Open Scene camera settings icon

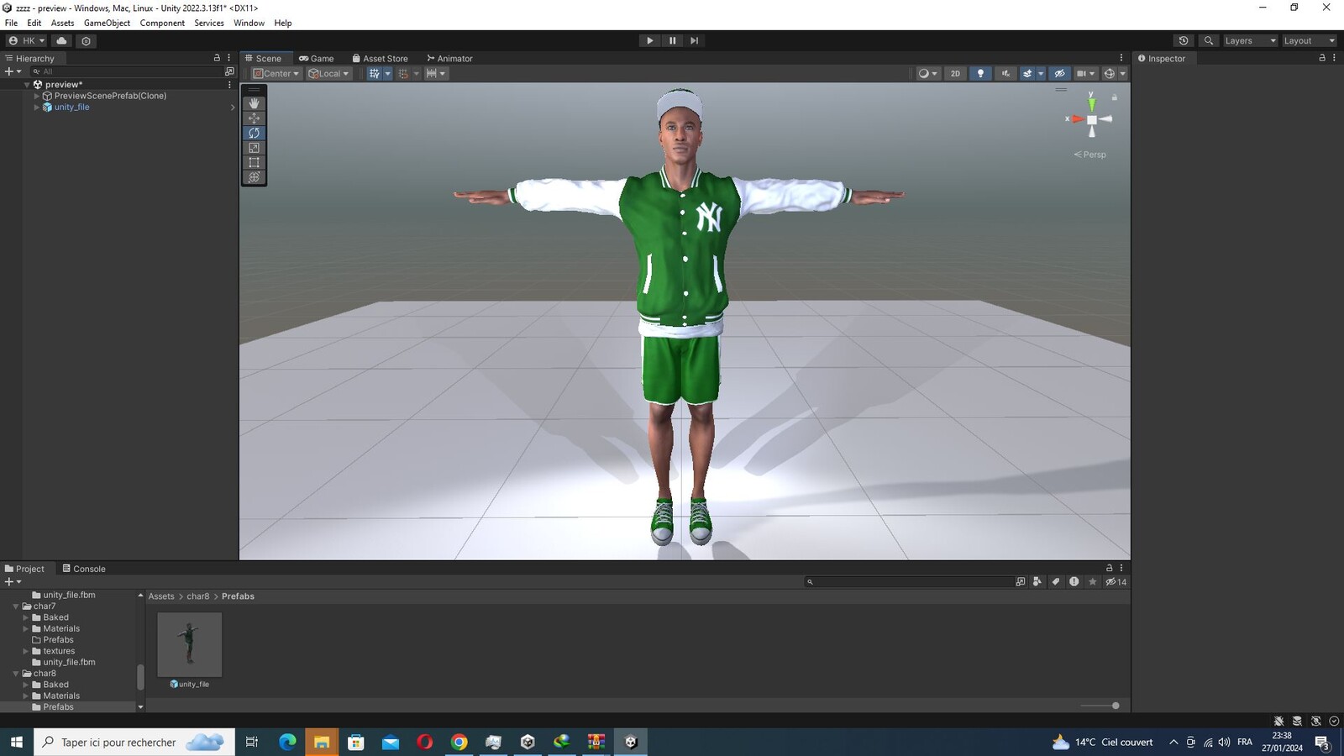1081,73
